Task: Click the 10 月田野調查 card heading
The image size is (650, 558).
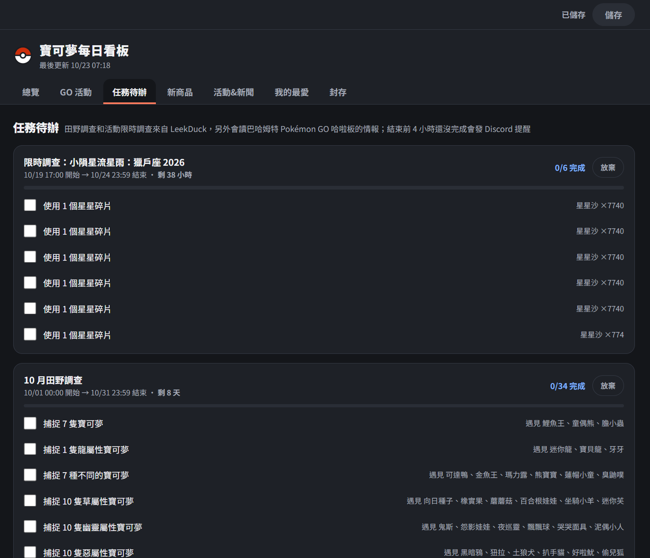Action: click(53, 380)
